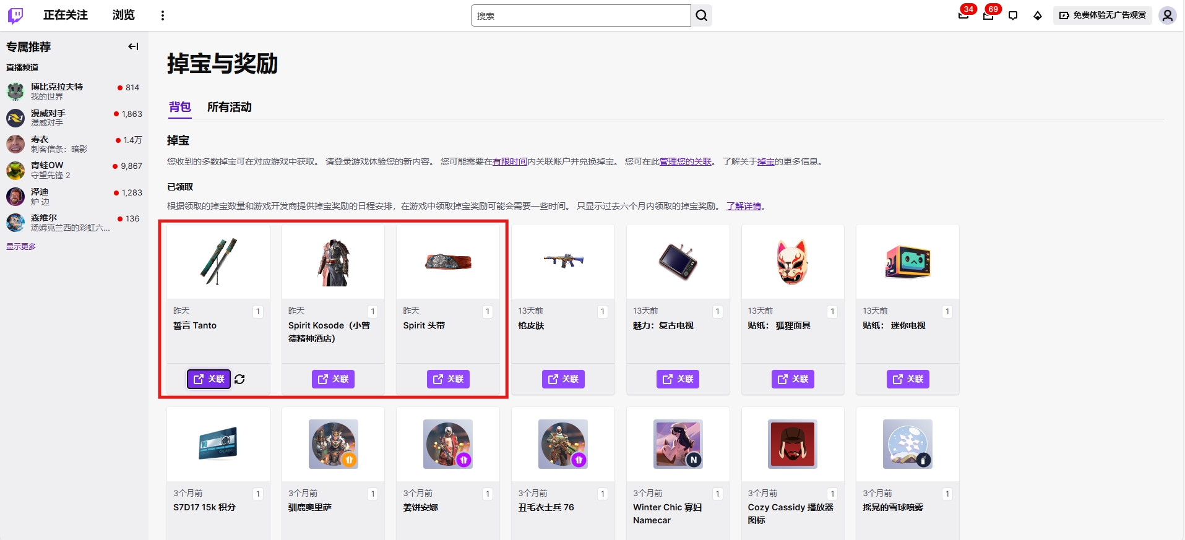
Task: Open the whispers chat icon
Action: pos(1013,15)
